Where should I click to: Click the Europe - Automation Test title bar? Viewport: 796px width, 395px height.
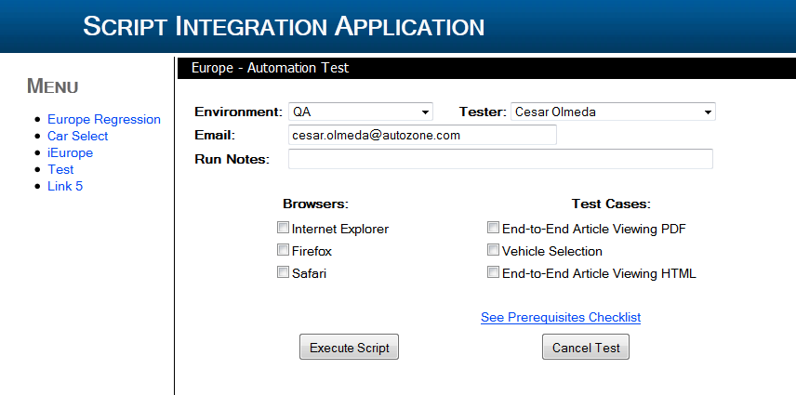pyautogui.click(x=270, y=68)
